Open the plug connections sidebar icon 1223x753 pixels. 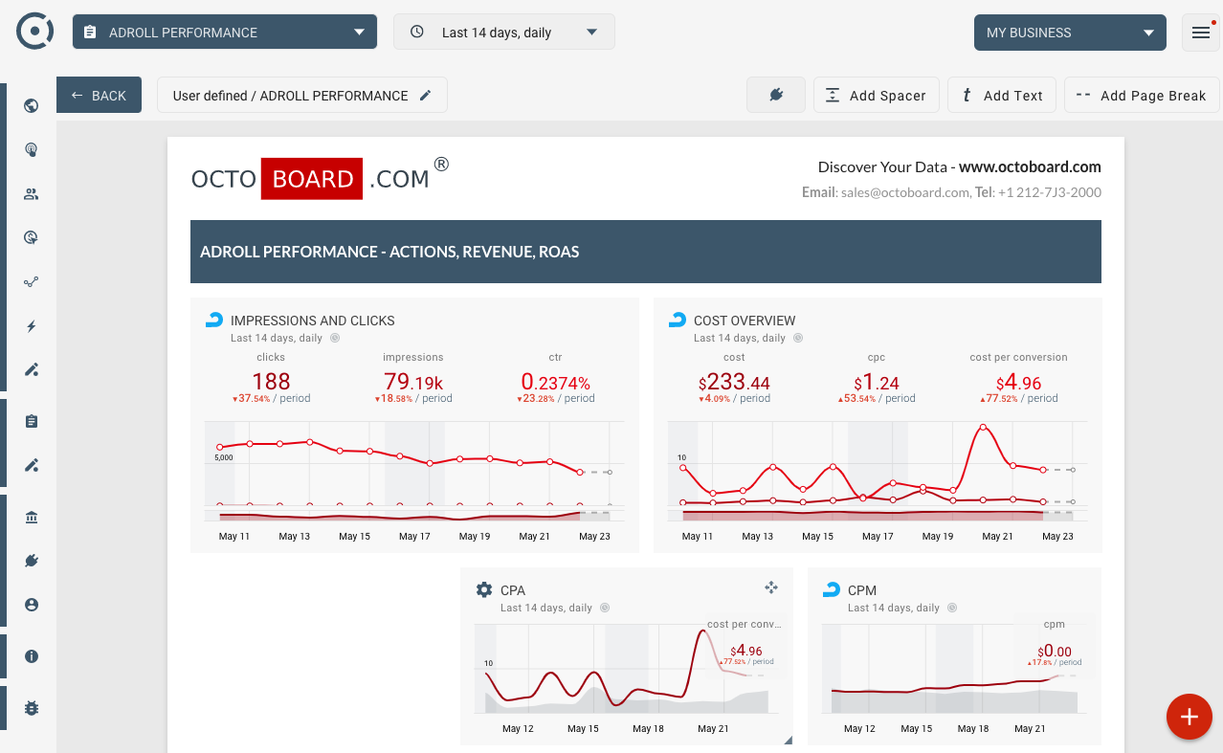tap(32, 561)
